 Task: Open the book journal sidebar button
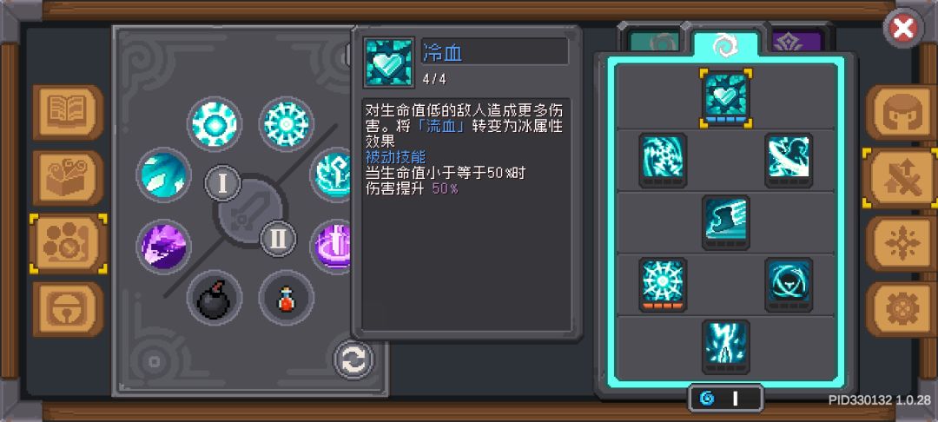click(x=69, y=112)
